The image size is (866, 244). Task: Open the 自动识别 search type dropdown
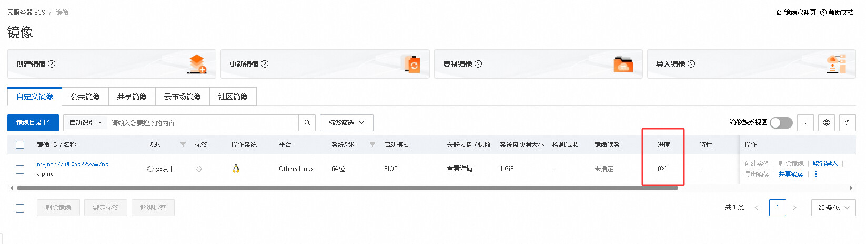click(x=85, y=123)
